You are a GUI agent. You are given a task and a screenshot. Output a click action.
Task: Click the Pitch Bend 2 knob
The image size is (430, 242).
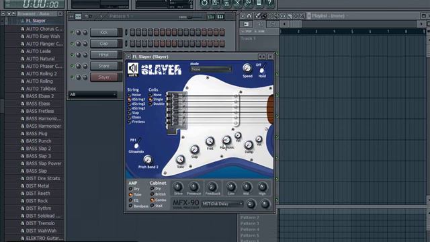(x=148, y=159)
